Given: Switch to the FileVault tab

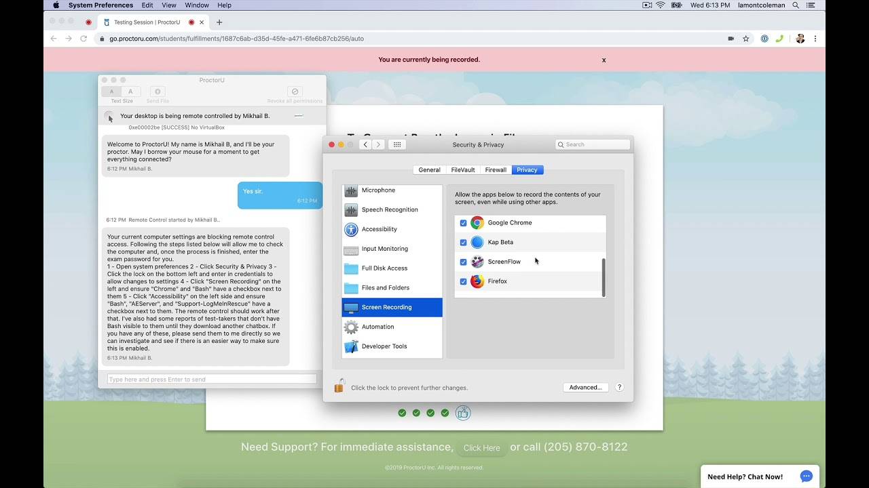Looking at the screenshot, I should (462, 169).
